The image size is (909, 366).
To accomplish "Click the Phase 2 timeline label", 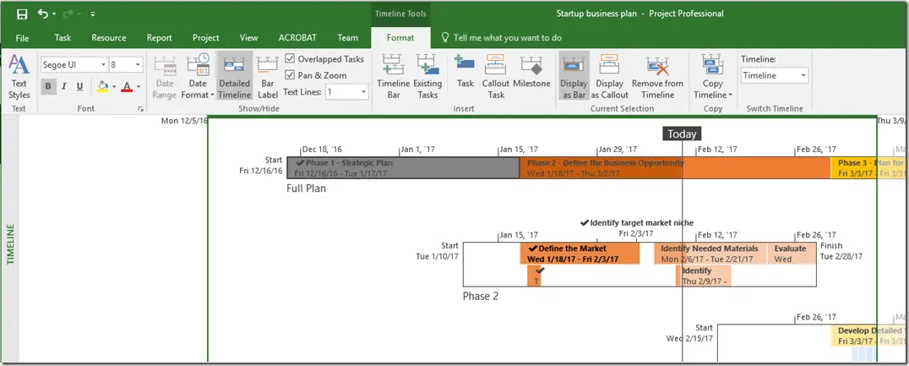I will pyautogui.click(x=481, y=297).
